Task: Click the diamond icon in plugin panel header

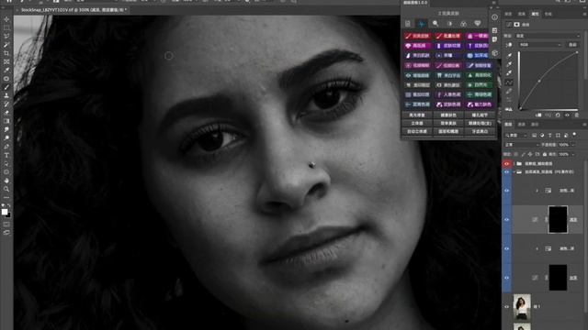Action: click(478, 24)
